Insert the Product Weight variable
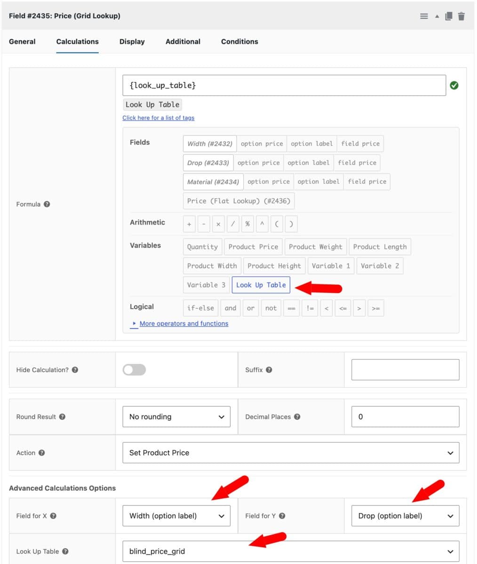This screenshot has height=564, width=477. pyautogui.click(x=316, y=247)
